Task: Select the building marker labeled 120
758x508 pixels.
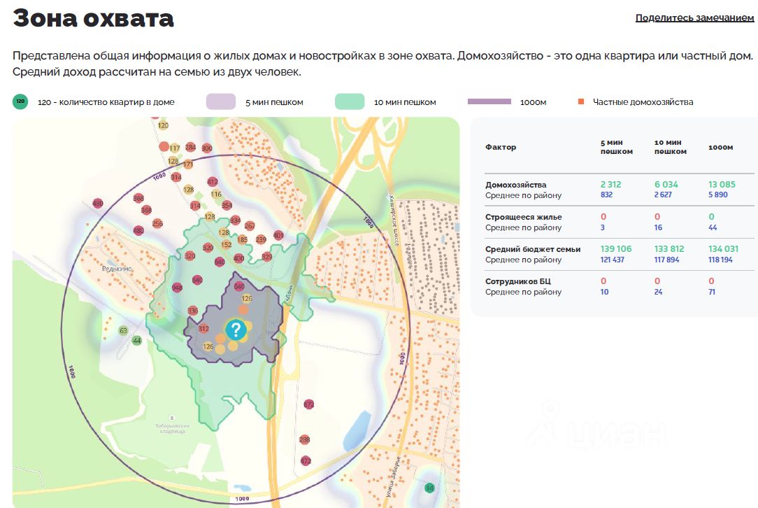Action: pos(164,125)
